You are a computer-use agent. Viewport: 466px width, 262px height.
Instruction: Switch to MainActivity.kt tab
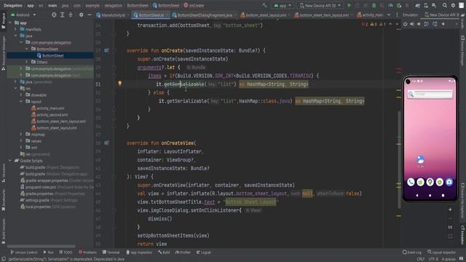[111, 15]
